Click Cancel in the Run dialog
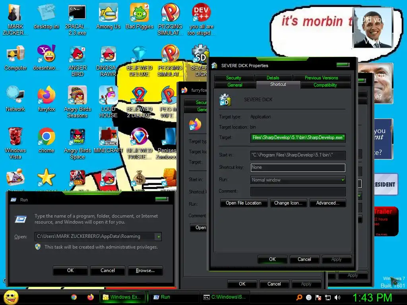This screenshot has width=407, height=305. [x=108, y=270]
